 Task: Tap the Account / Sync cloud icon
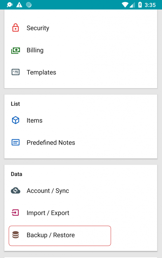point(16,190)
